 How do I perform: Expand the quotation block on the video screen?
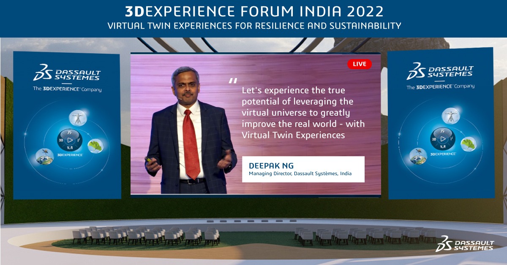(x=304, y=114)
